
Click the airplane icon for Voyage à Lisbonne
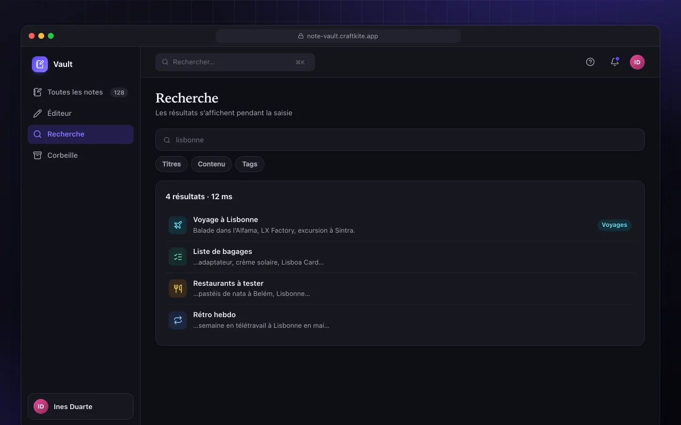click(178, 225)
